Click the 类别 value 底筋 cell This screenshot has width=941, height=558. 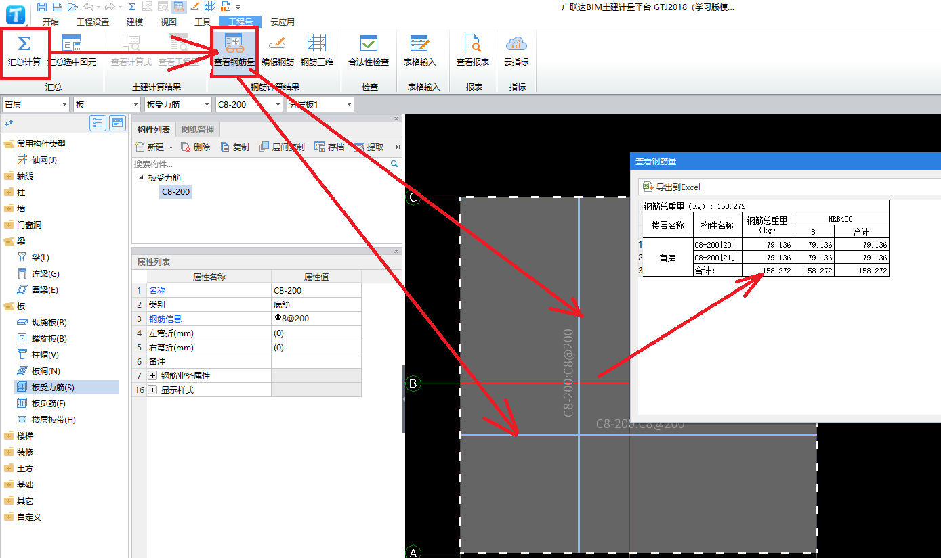point(316,305)
